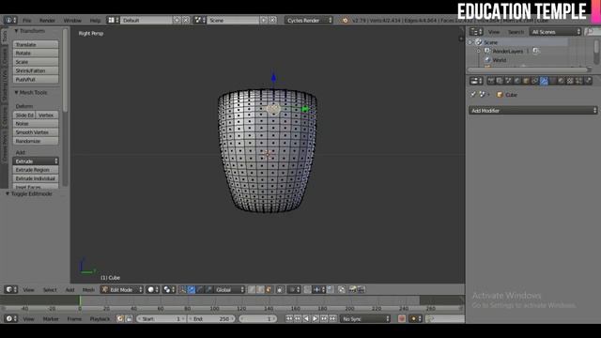Open the viewport Add menu
Viewport: 601px width, 338px height.
(x=69, y=290)
